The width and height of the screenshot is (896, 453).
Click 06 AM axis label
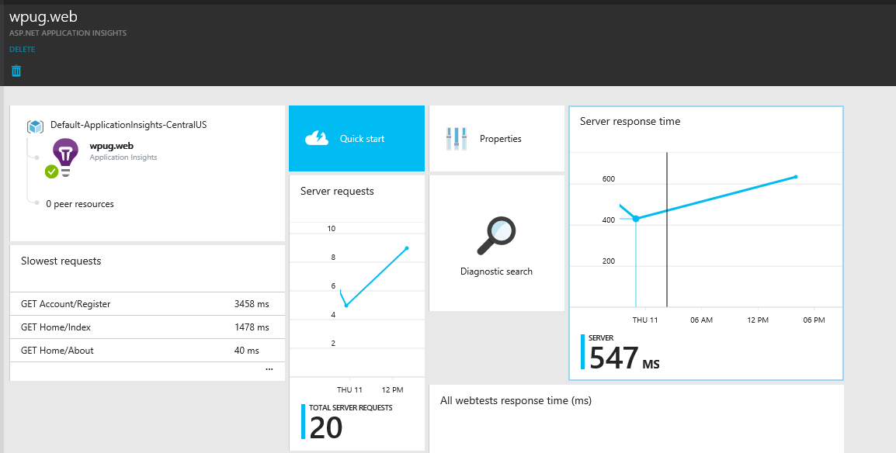tap(701, 320)
